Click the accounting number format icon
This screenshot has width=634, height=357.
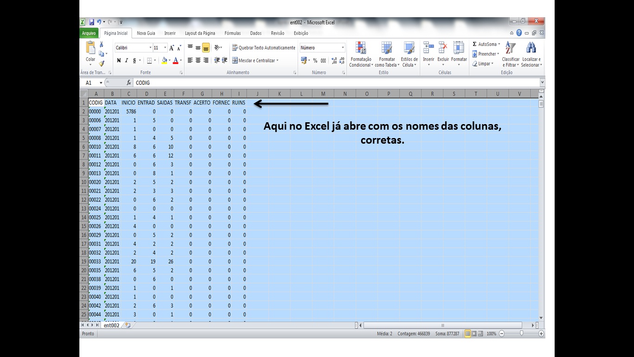click(304, 60)
